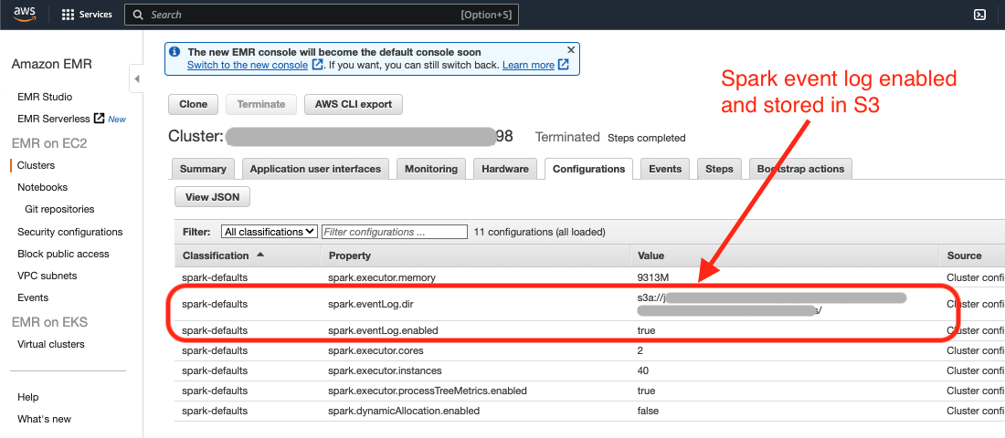
Task: Open the Learn more link
Action: click(528, 65)
